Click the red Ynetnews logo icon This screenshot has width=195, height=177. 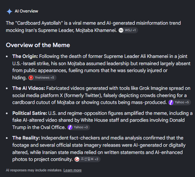point(31,78)
